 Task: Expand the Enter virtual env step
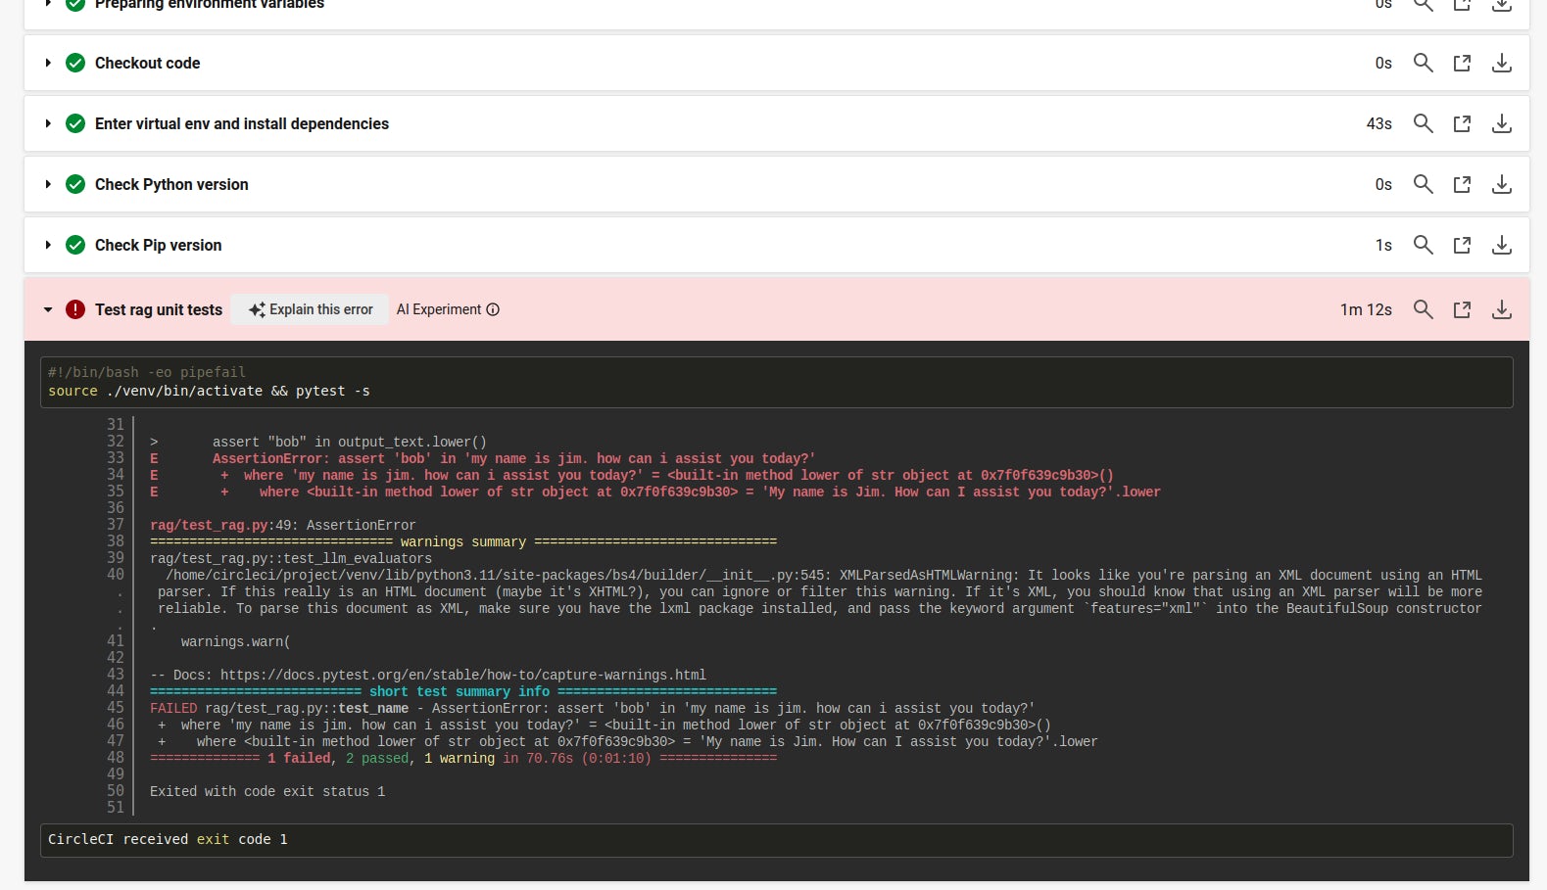coord(48,123)
